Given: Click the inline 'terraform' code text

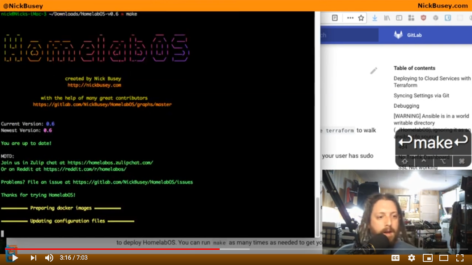Looking at the screenshot, I should click(340, 130).
